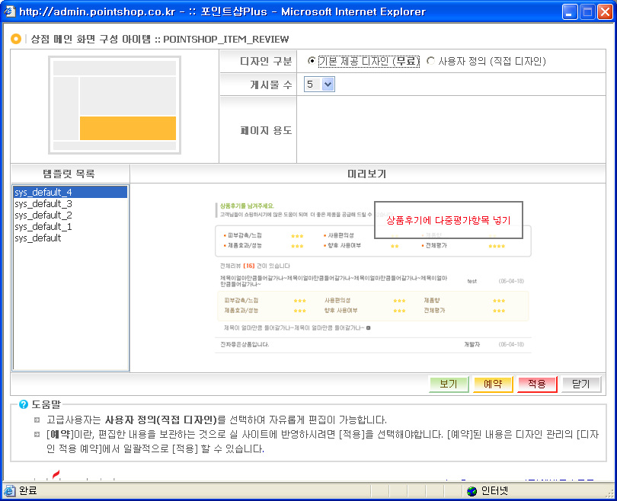This screenshot has height=501, width=617.
Task: Click the orange circle header icon
Action: click(16, 39)
